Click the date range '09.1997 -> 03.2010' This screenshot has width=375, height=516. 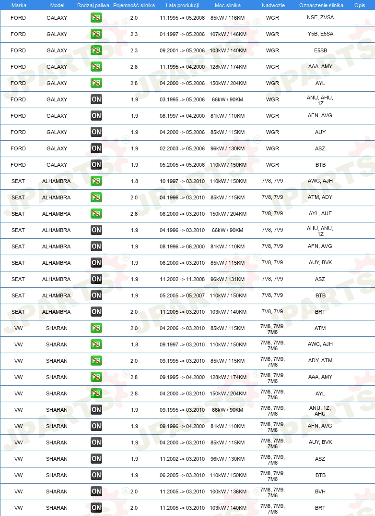[182, 344]
